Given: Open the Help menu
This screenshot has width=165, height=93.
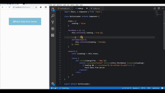Looking at the screenshot, I should (x=81, y=5).
